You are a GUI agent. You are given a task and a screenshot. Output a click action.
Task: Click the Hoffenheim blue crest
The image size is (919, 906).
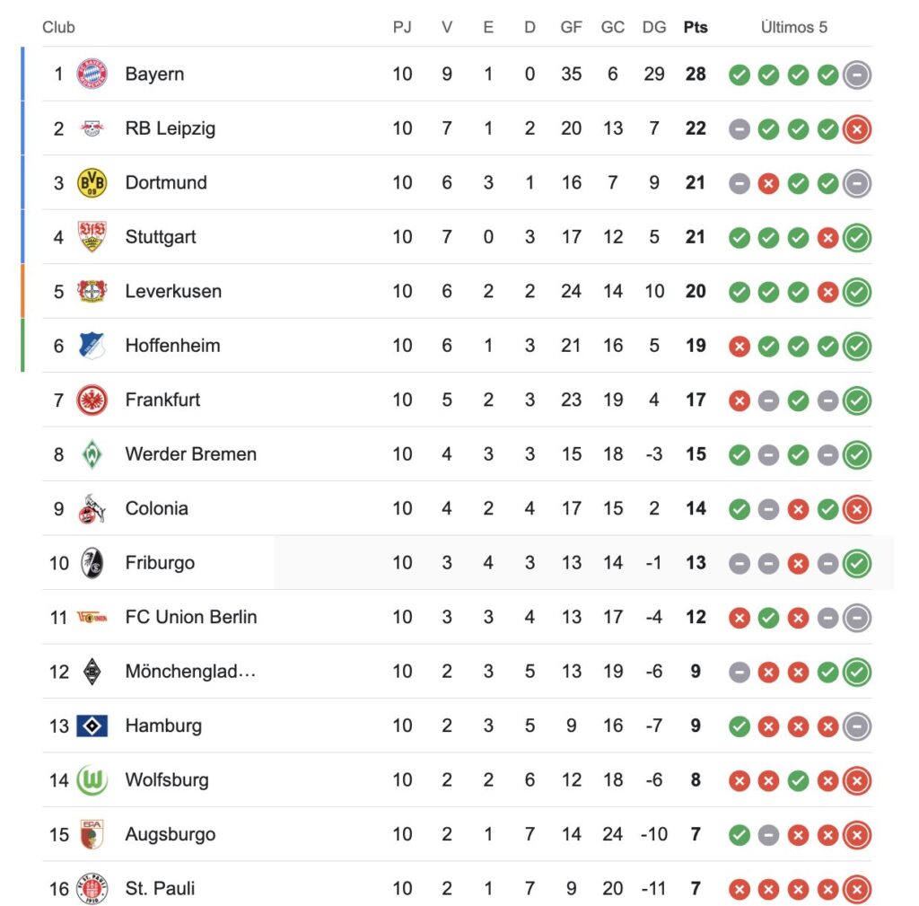coord(92,346)
